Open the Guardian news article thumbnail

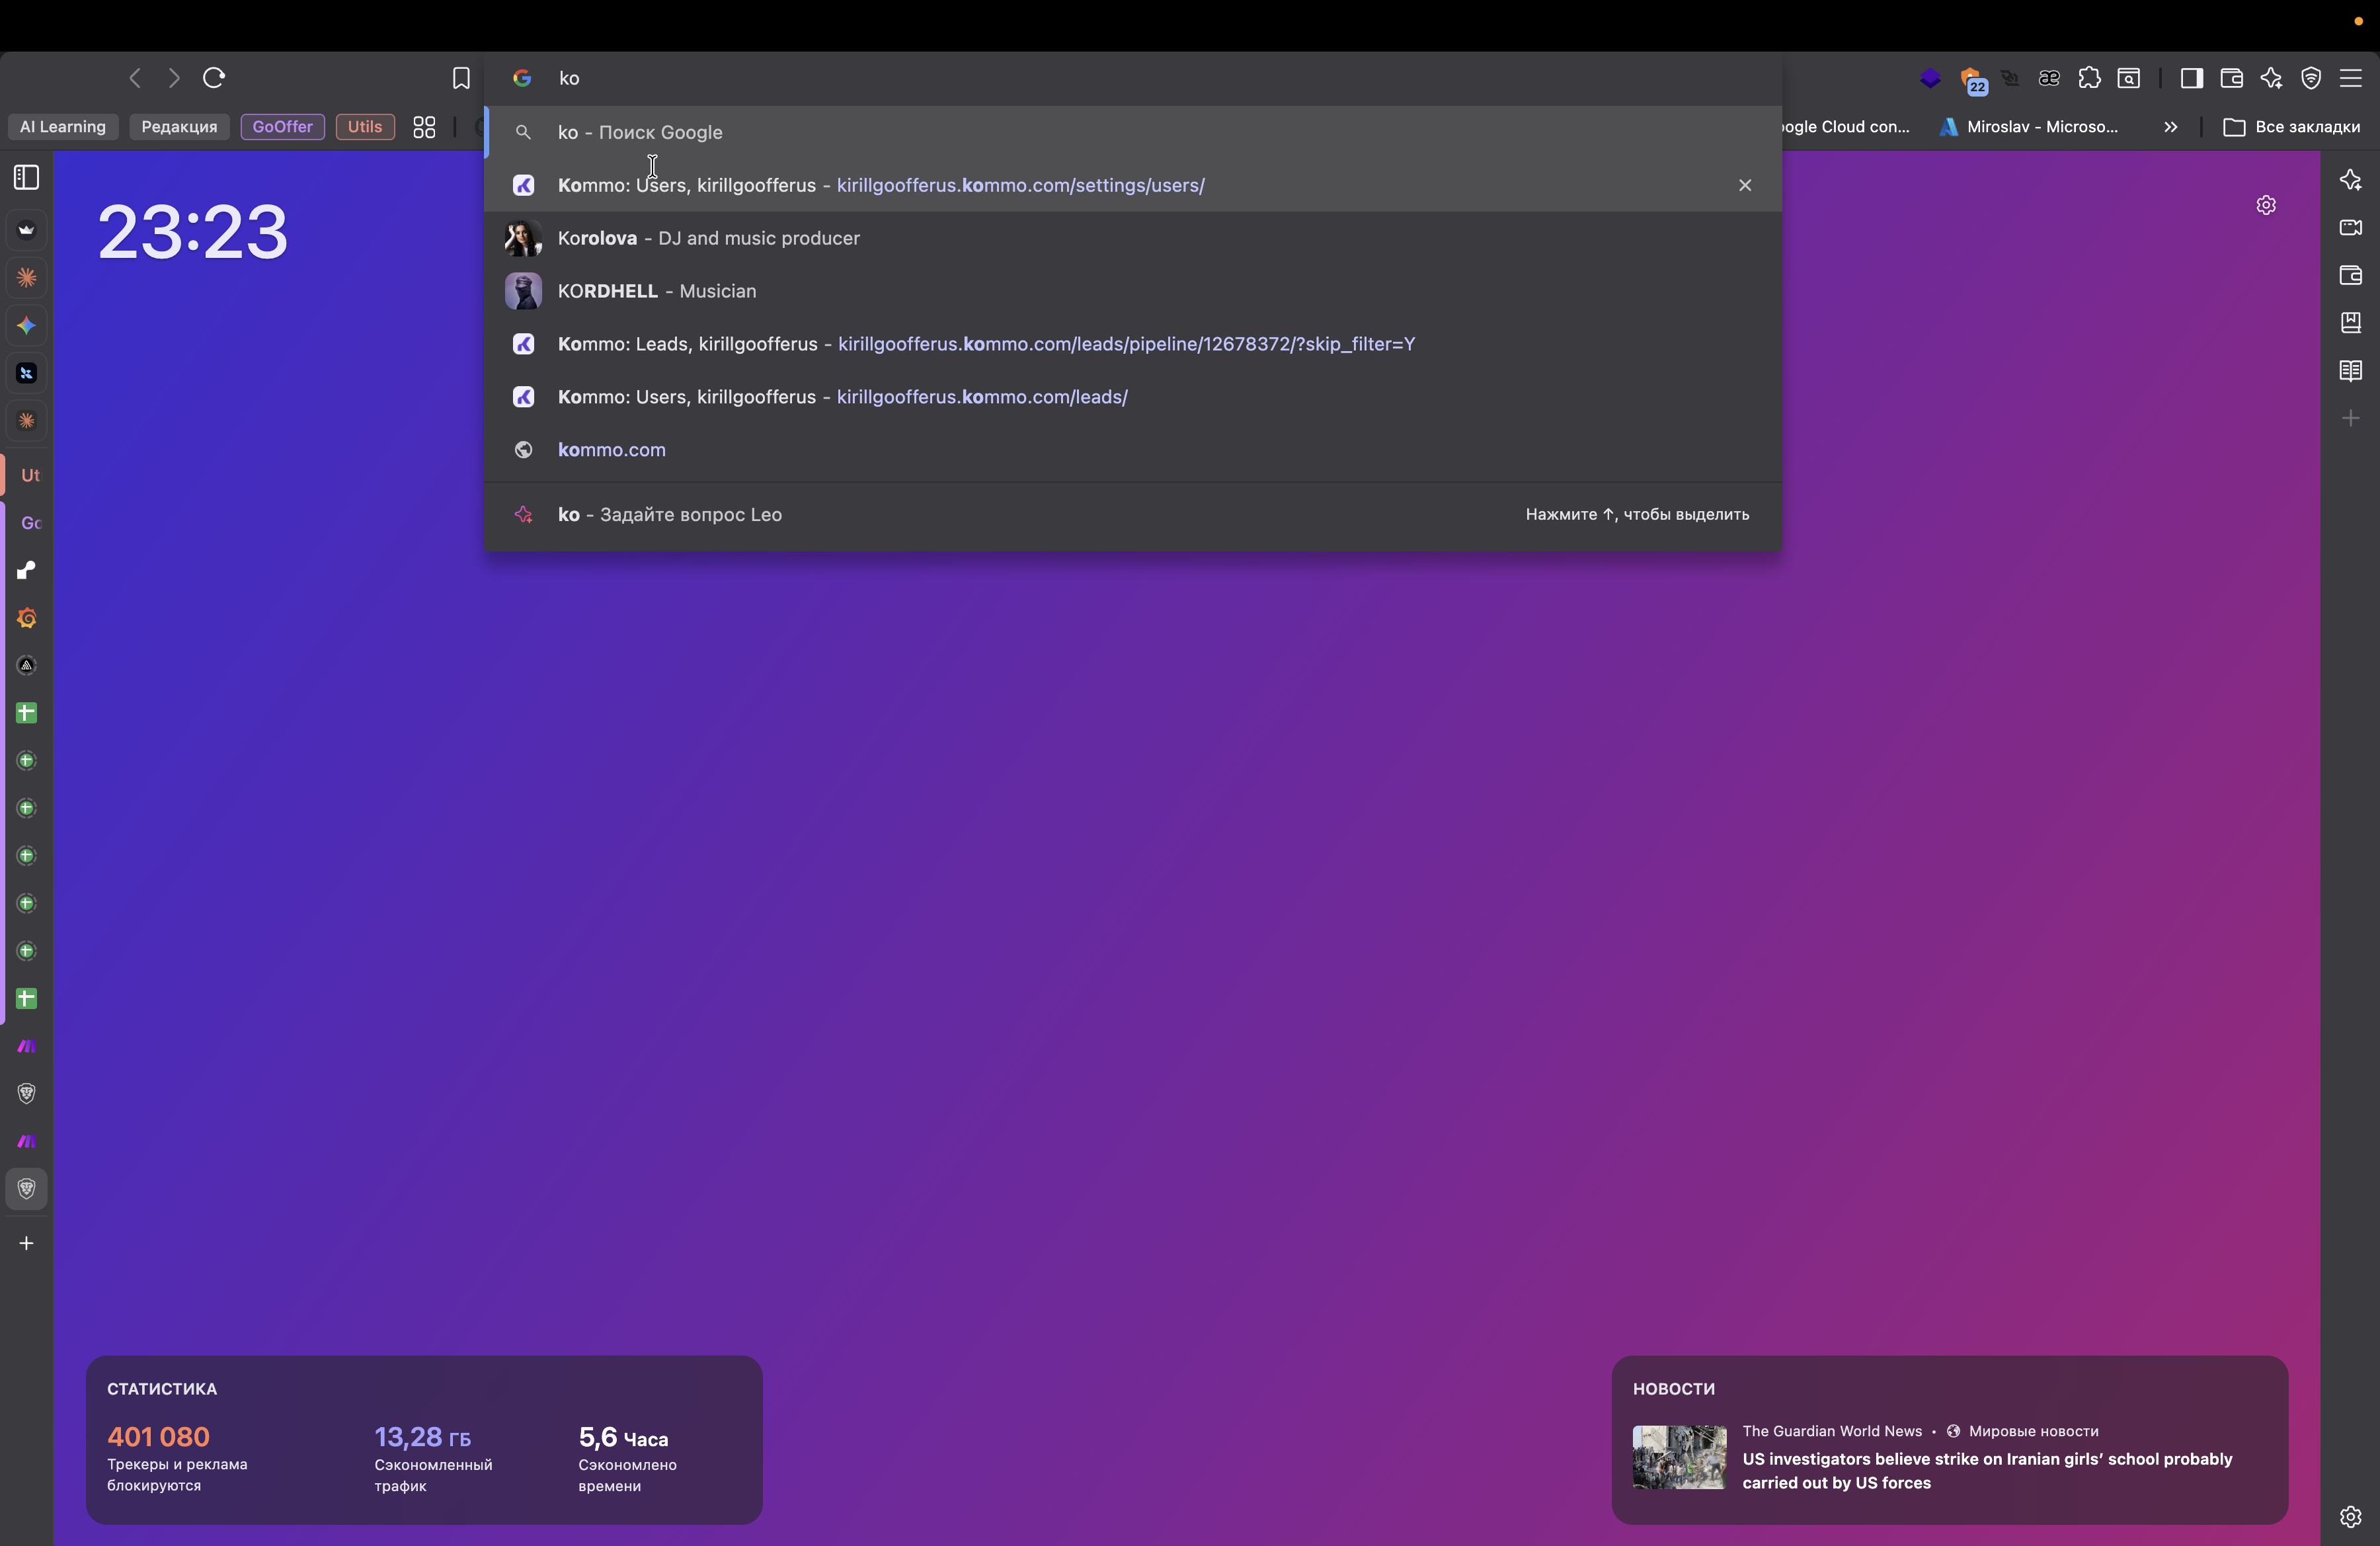[x=1679, y=1457]
